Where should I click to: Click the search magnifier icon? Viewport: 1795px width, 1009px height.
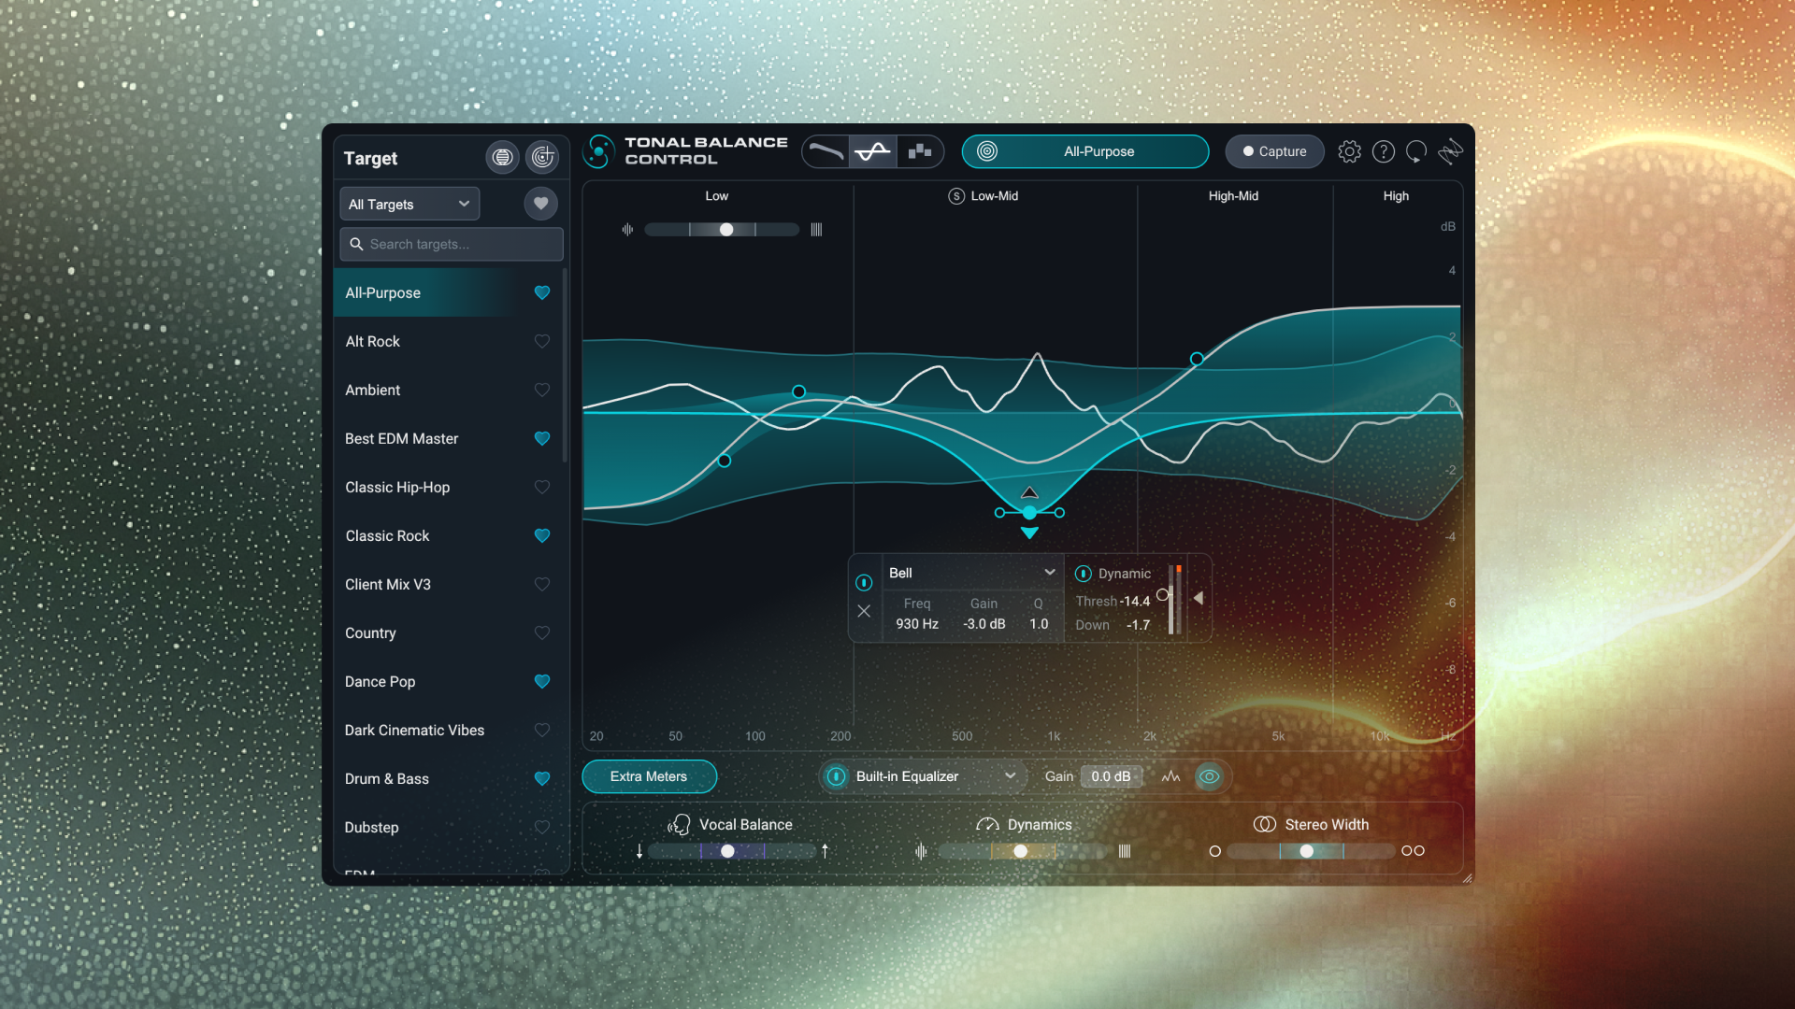(x=356, y=244)
